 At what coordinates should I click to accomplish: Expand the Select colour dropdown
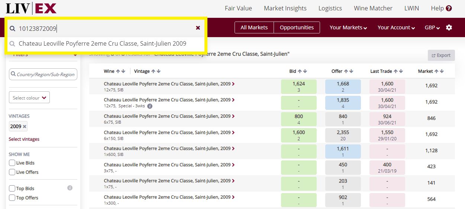click(x=29, y=98)
